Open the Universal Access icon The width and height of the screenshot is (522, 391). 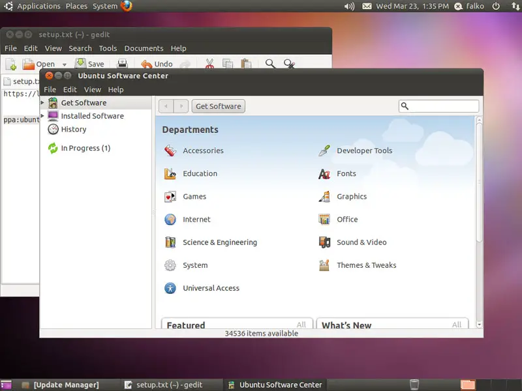tap(170, 288)
